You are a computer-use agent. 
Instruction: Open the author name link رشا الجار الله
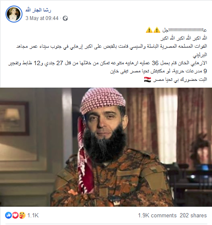tap(38, 10)
